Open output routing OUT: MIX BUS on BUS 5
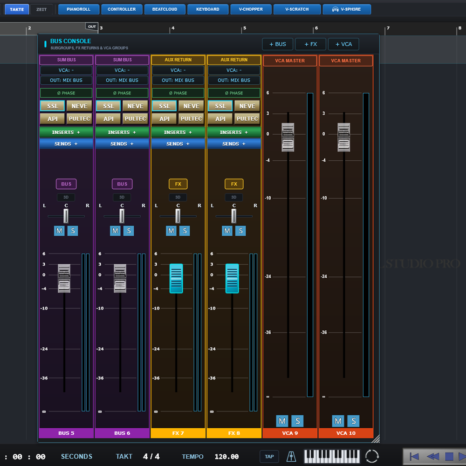Viewport: 466px width, 466px height. (66, 80)
